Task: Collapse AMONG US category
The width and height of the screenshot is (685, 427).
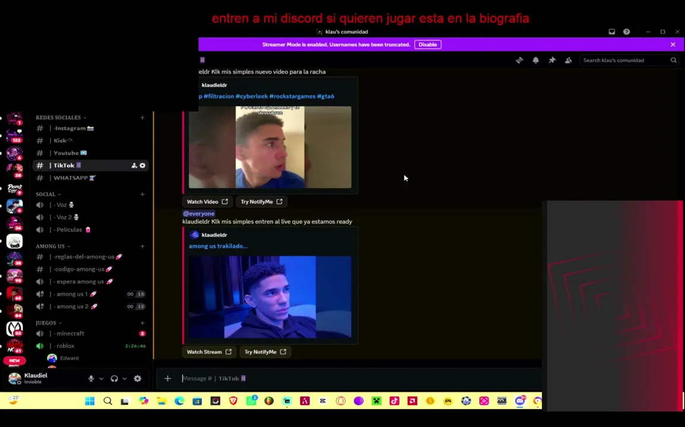Action: [53, 246]
